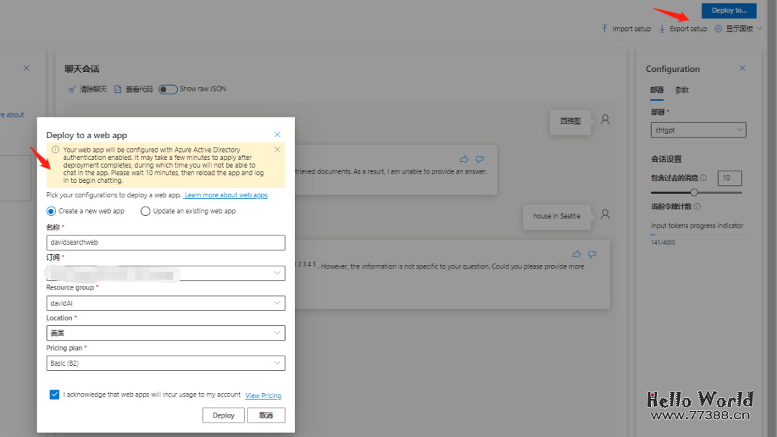Close the Configuration panel
The image size is (777, 437).
point(742,68)
